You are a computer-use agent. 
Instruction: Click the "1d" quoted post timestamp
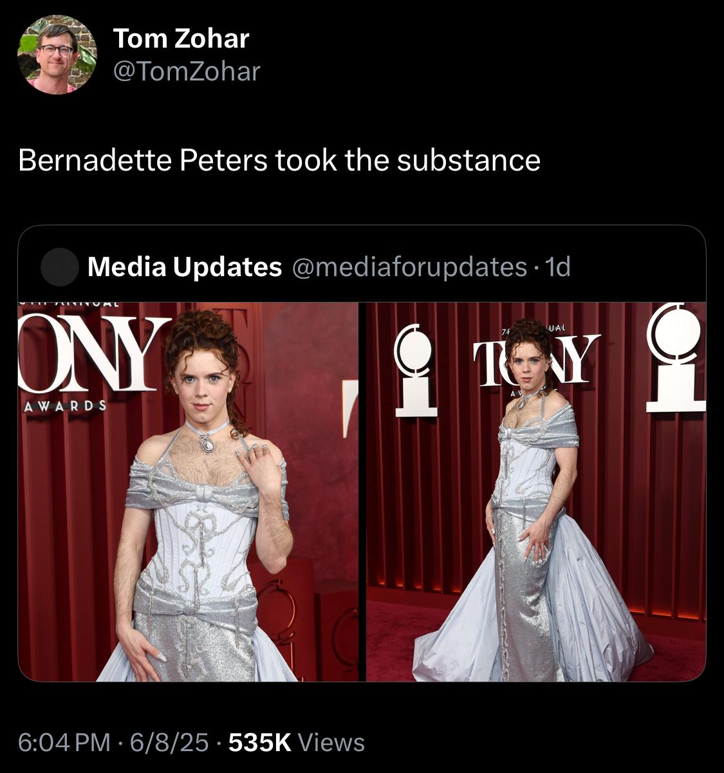[557, 266]
